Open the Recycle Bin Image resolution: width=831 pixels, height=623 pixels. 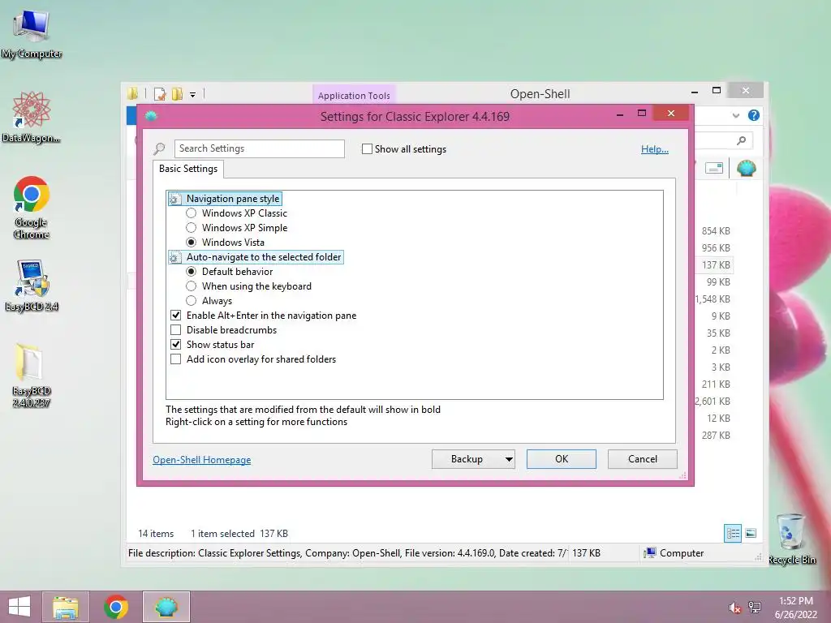tap(791, 539)
